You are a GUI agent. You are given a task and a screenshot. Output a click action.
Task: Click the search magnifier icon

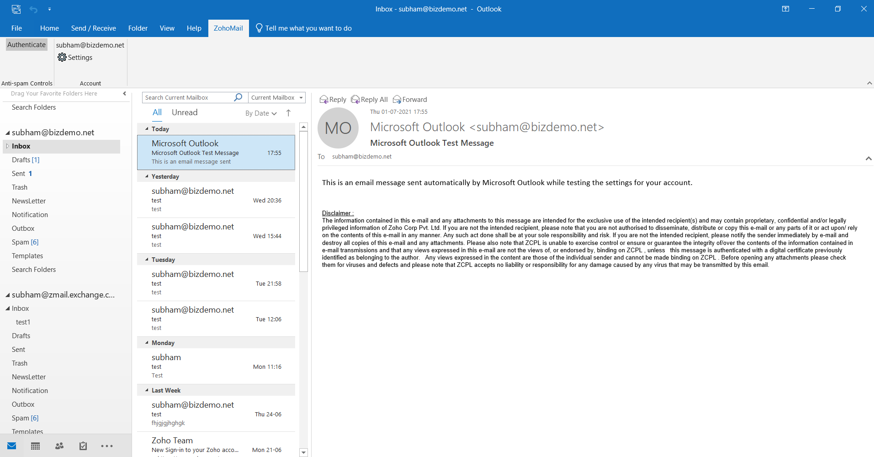point(238,97)
